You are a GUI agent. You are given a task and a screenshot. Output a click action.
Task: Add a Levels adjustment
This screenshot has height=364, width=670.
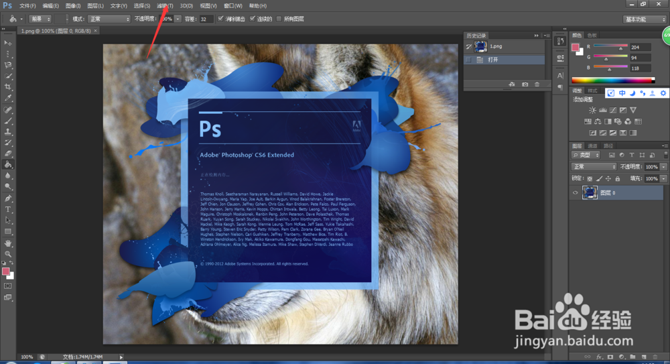click(x=603, y=110)
